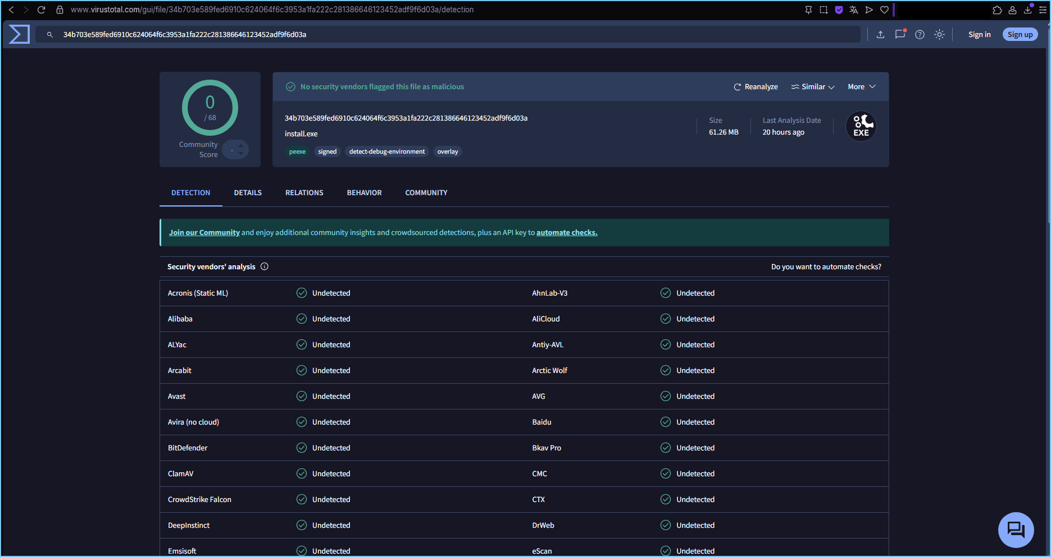
Task: Click the Antiy-AVL vendor name
Action: coord(548,344)
